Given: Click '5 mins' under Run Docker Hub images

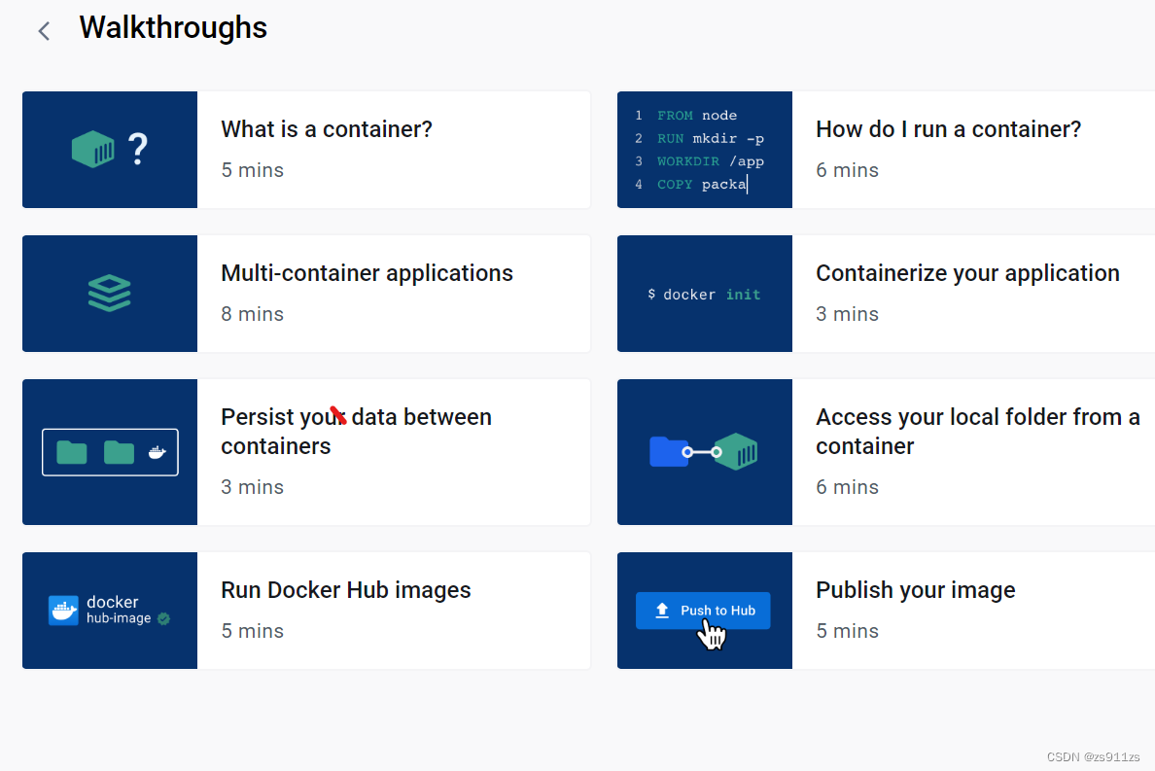Looking at the screenshot, I should [252, 631].
